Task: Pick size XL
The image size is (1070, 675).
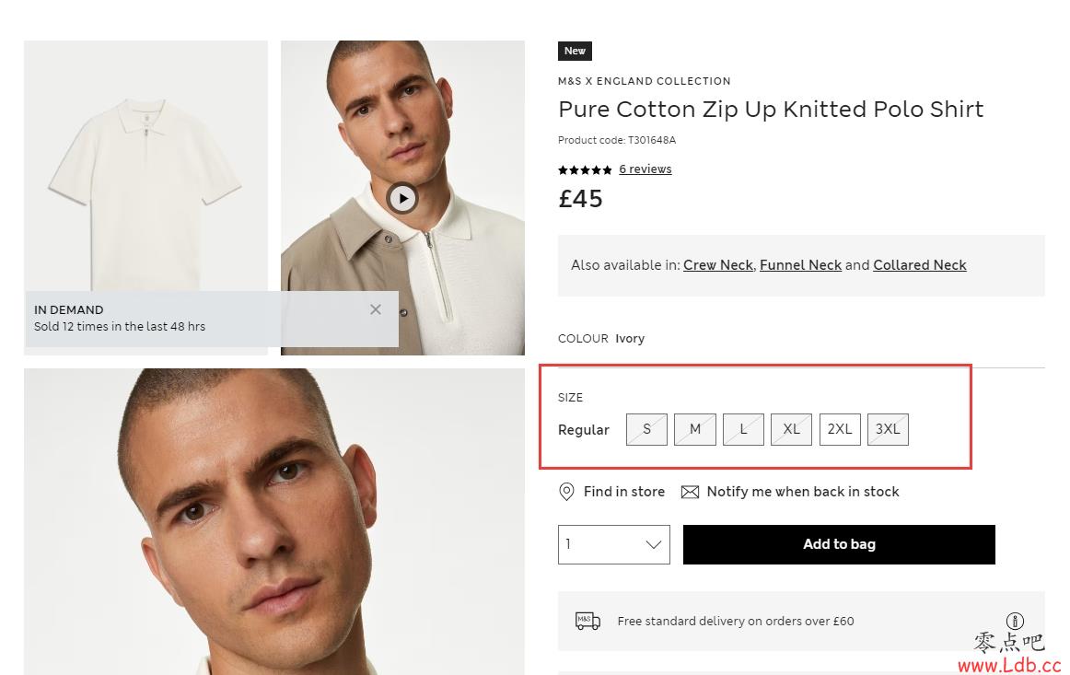Action: coord(792,429)
